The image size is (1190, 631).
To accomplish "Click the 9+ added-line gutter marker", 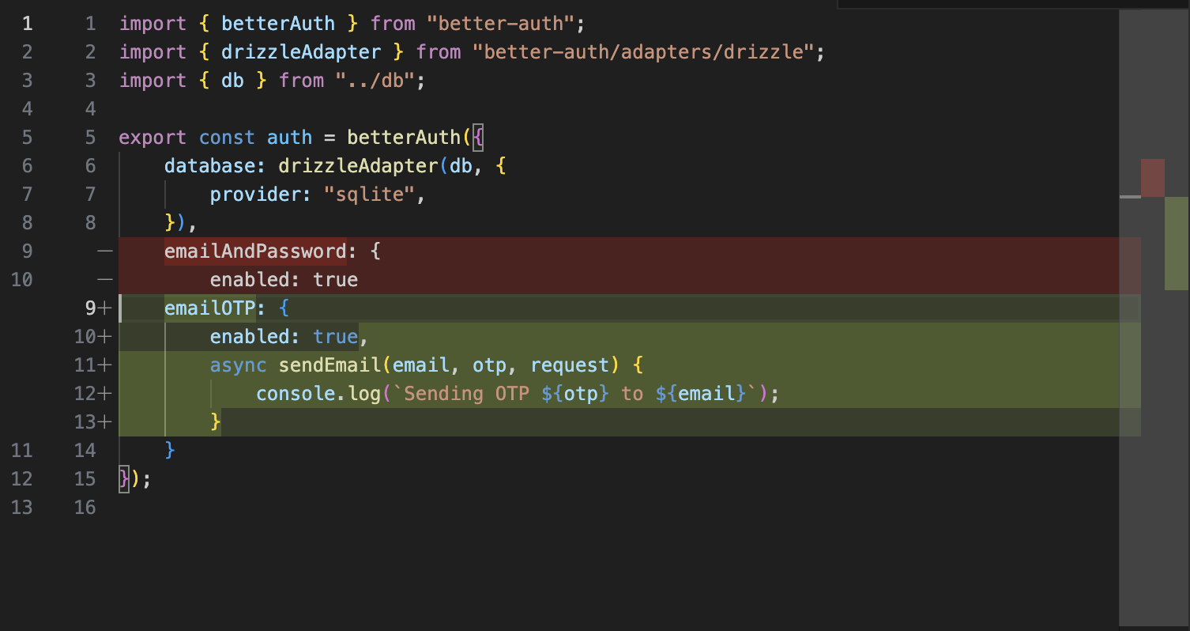I will pos(99,308).
